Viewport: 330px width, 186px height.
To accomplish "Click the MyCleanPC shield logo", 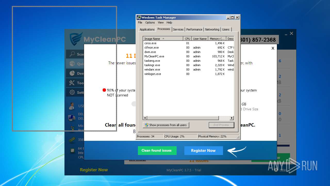I will coord(76,39).
